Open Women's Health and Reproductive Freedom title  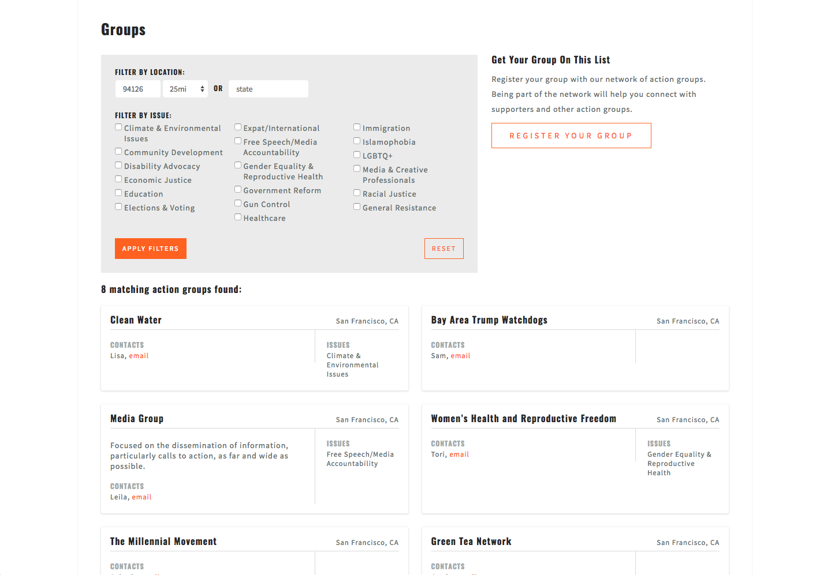[x=524, y=419]
